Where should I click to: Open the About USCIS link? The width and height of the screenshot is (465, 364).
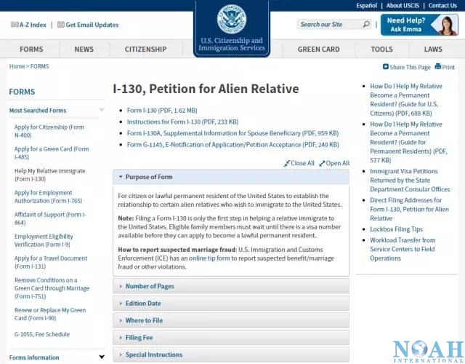[x=403, y=6]
